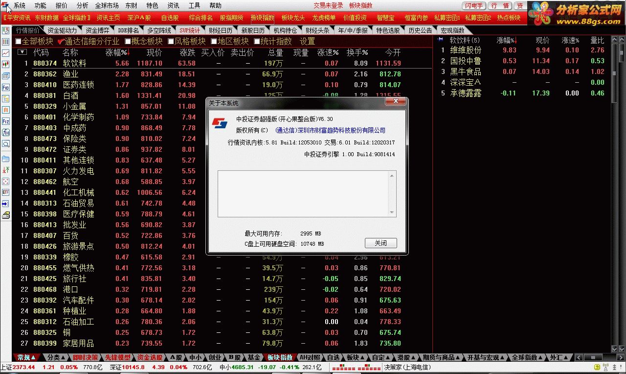Screen dimensions: 626x374
Task: Check the 地区板块 checkbox
Action: point(214,42)
